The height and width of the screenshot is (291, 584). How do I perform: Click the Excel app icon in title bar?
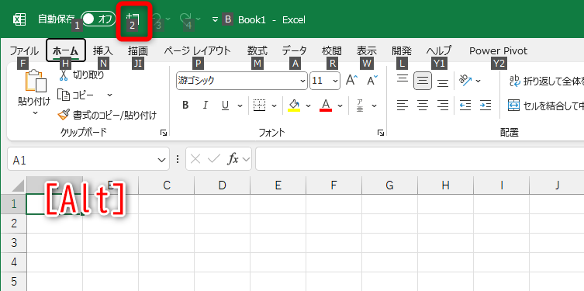pos(19,19)
